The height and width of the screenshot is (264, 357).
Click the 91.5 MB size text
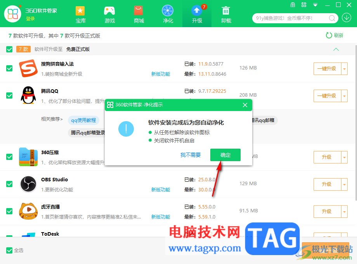[249, 211]
